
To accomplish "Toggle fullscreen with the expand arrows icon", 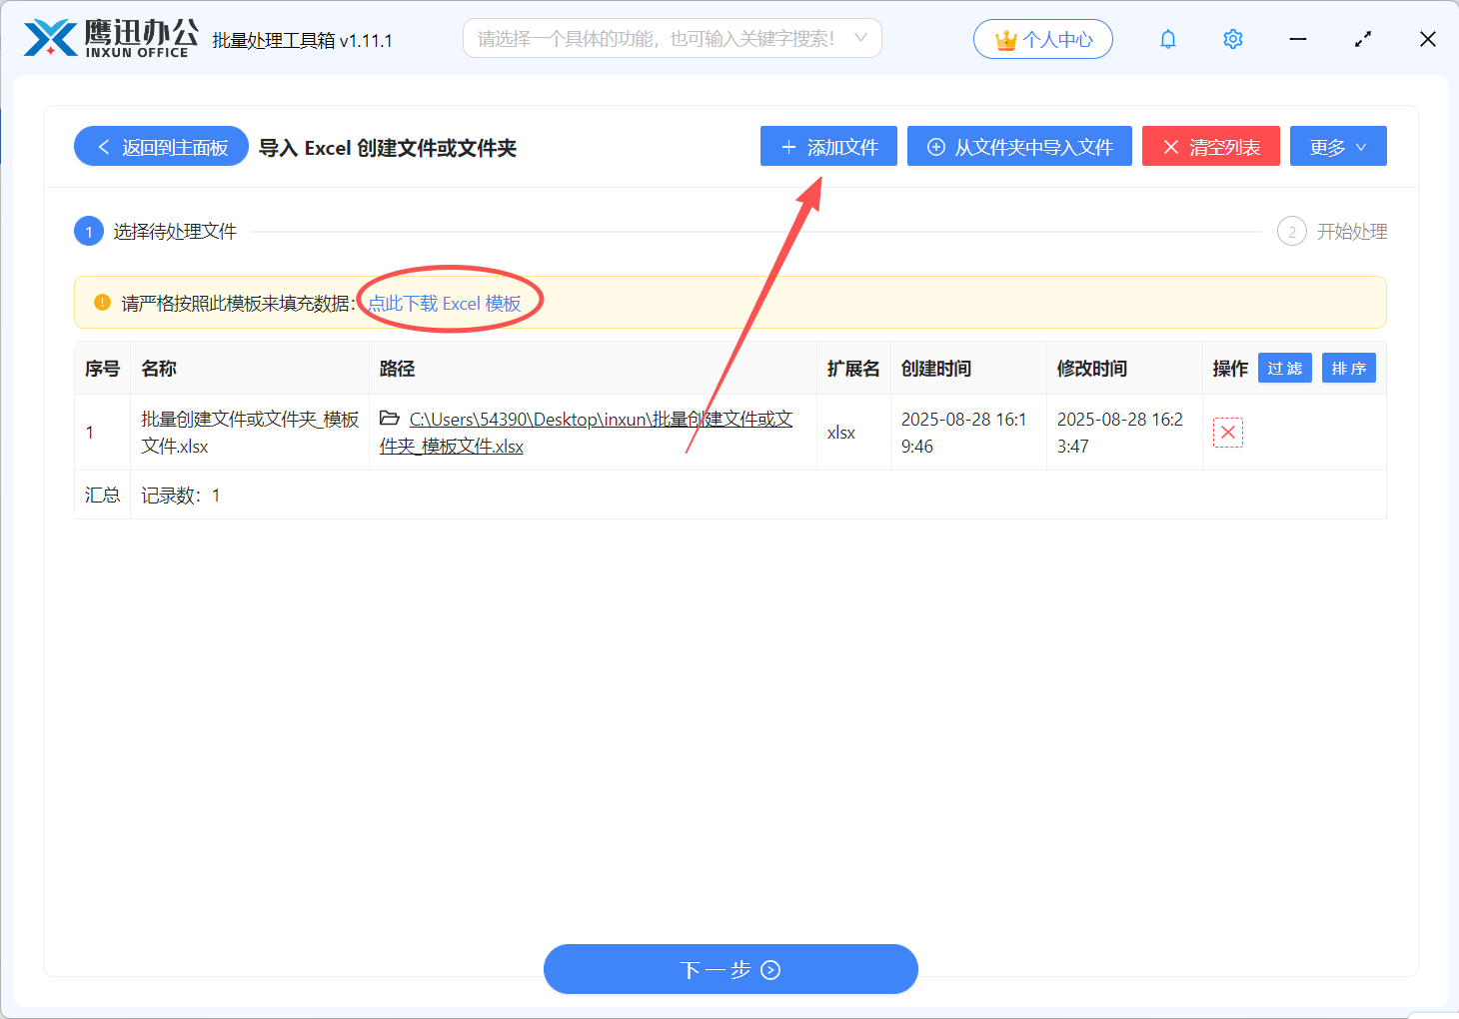I will (1363, 39).
